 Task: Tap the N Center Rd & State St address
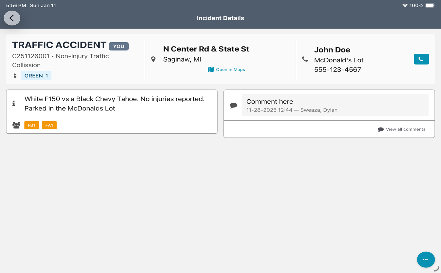206,49
